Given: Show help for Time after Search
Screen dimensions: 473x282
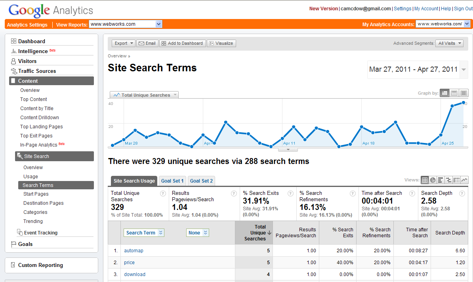Looking at the screenshot, I should pyautogui.click(x=412, y=194).
